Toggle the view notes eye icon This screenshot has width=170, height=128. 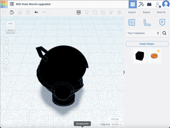point(79,12)
